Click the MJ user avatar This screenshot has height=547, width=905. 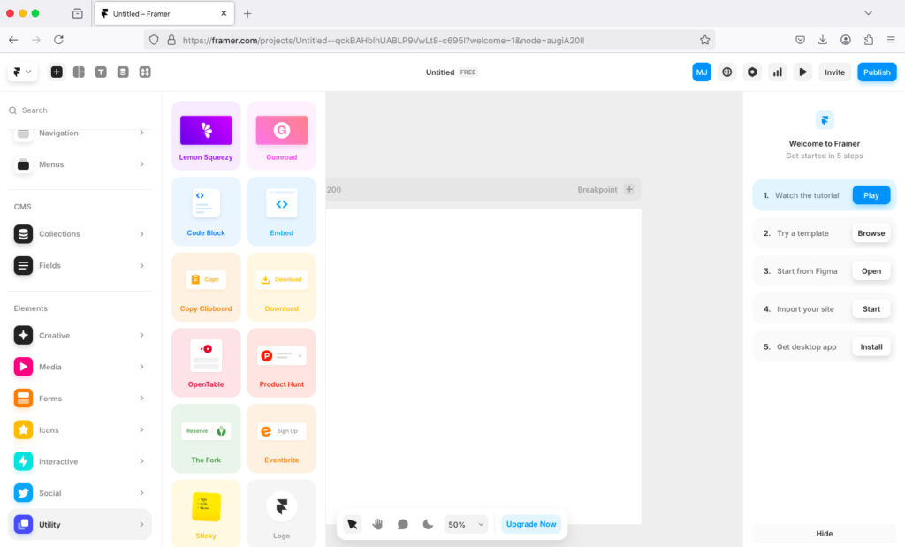[701, 72]
